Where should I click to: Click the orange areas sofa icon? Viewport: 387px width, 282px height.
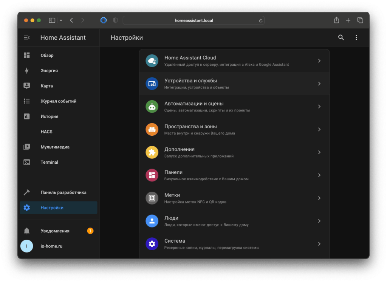[152, 129]
